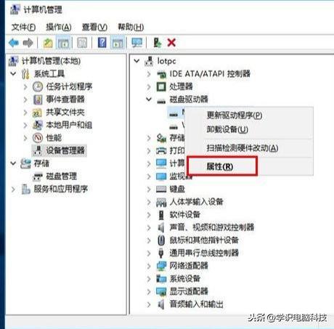The width and height of the screenshot is (334, 329).
Task: Click the blue Help question-mark icon
Action: [102, 43]
